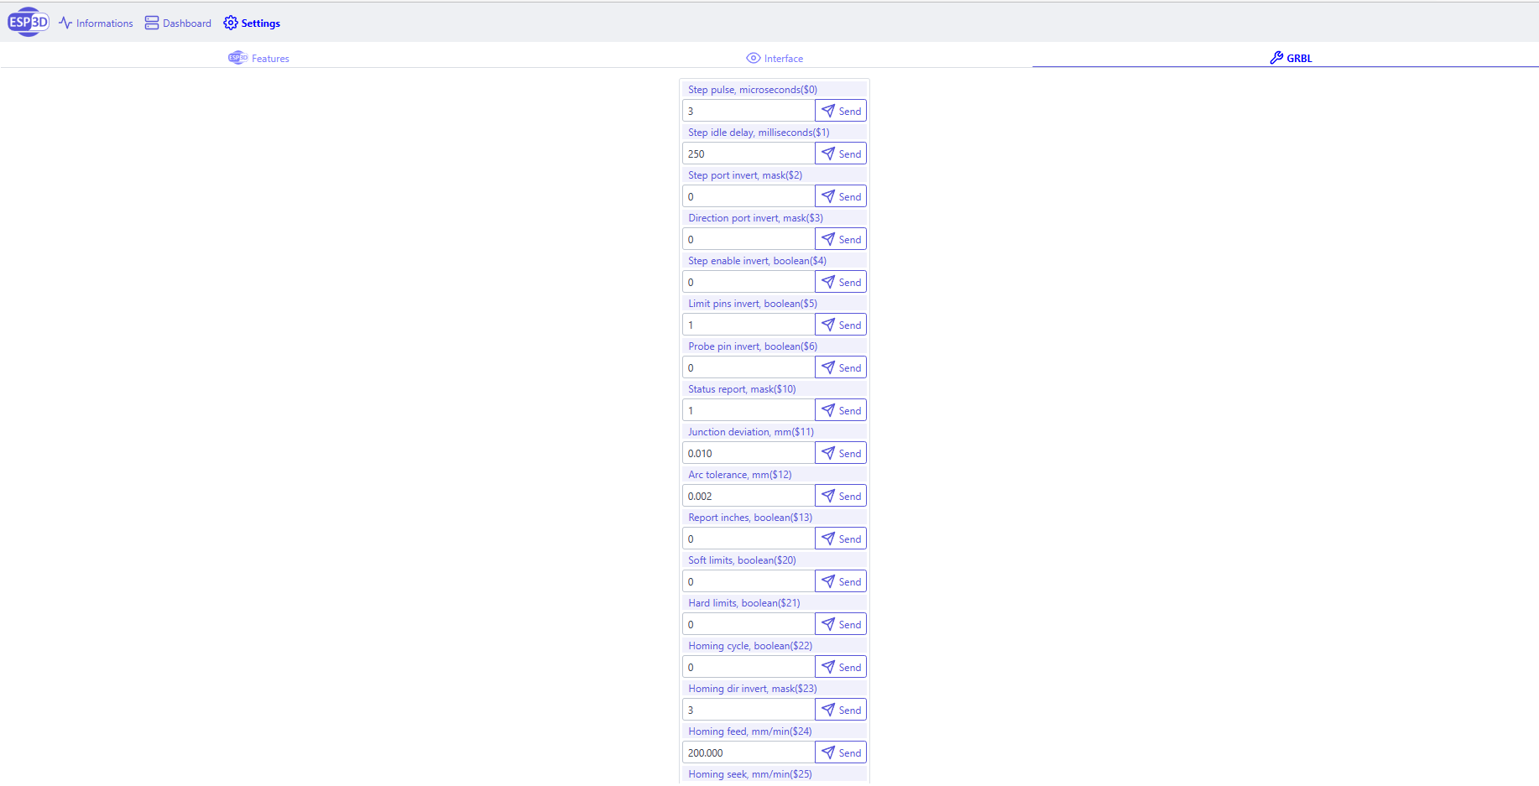Open the Informations page

coord(96,23)
